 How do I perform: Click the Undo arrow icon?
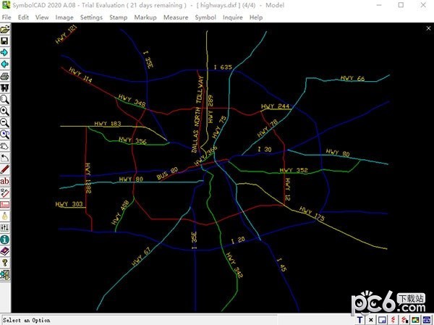[5, 157]
